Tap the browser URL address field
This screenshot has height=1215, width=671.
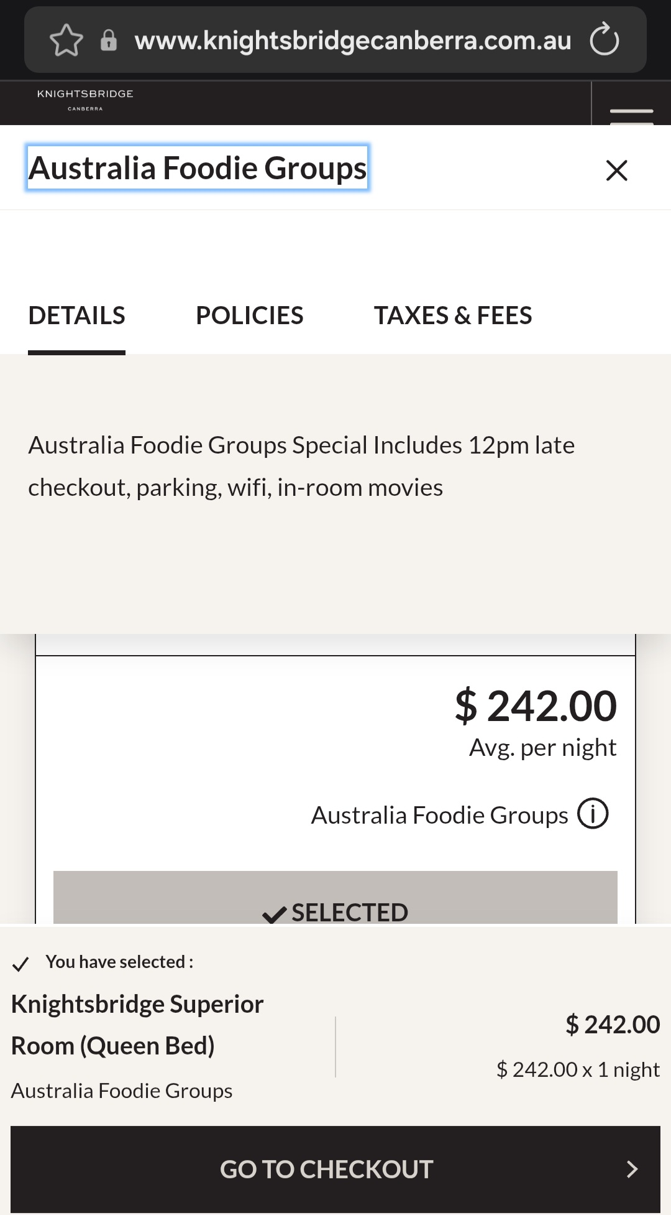tap(352, 40)
